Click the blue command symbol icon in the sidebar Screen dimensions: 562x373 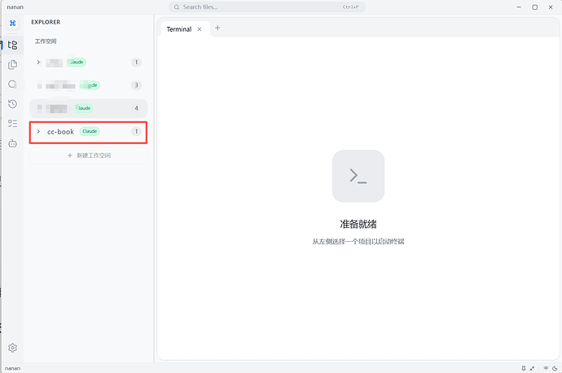(x=12, y=24)
